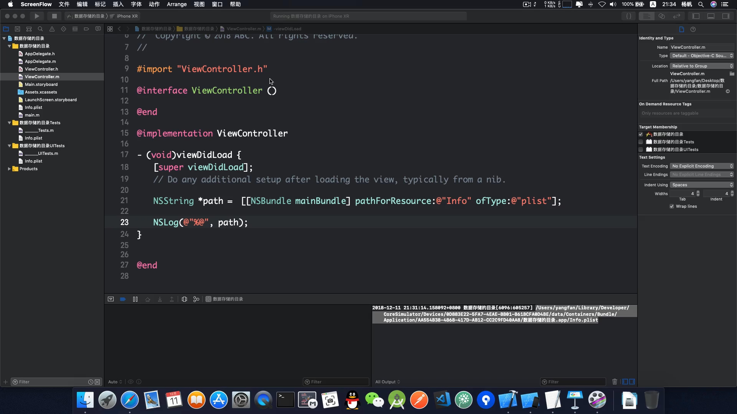Open the file Type dropdown
Viewport: 737px width, 414px height.
click(702, 56)
